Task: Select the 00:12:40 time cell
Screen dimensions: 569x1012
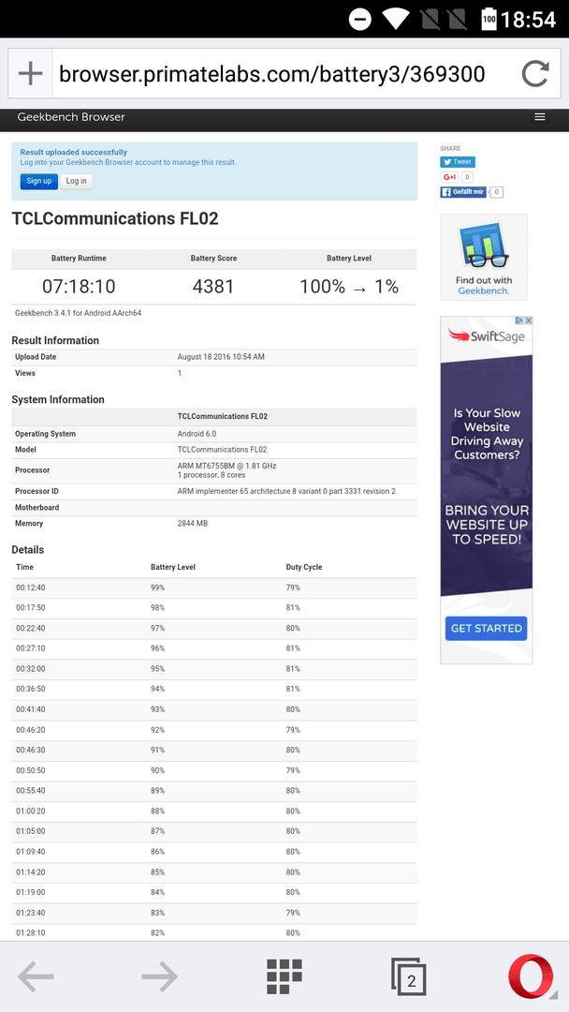Action: pyautogui.click(x=30, y=588)
